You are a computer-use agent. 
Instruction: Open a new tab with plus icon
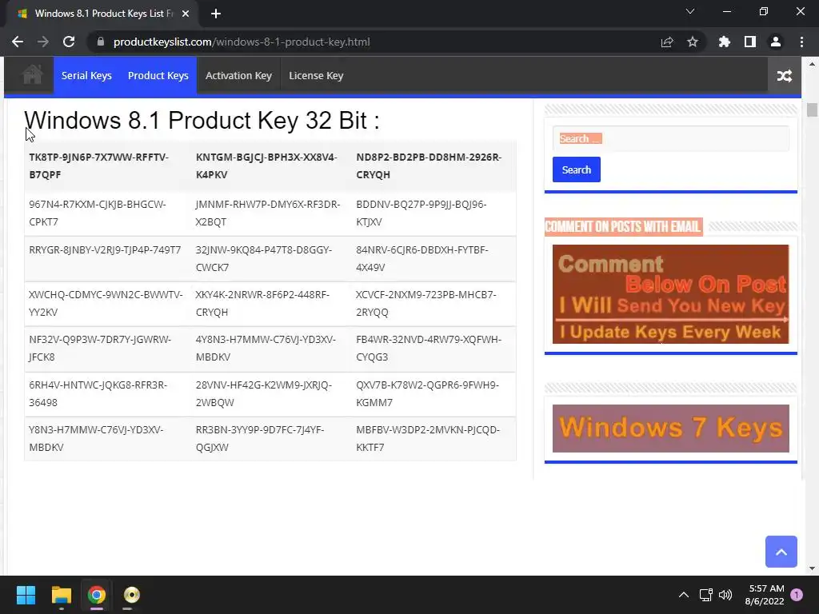pyautogui.click(x=216, y=14)
